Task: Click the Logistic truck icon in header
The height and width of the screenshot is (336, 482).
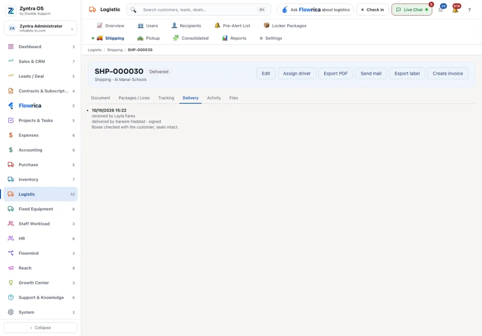Action: 92,10
